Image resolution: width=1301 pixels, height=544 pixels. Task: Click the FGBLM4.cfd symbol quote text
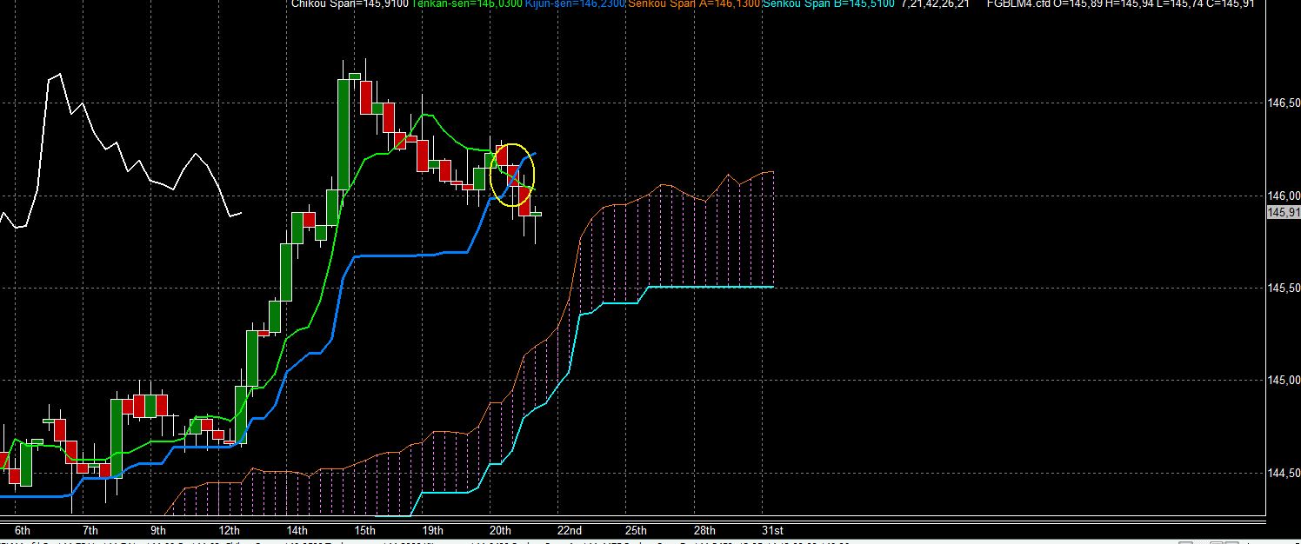pos(1121,4)
